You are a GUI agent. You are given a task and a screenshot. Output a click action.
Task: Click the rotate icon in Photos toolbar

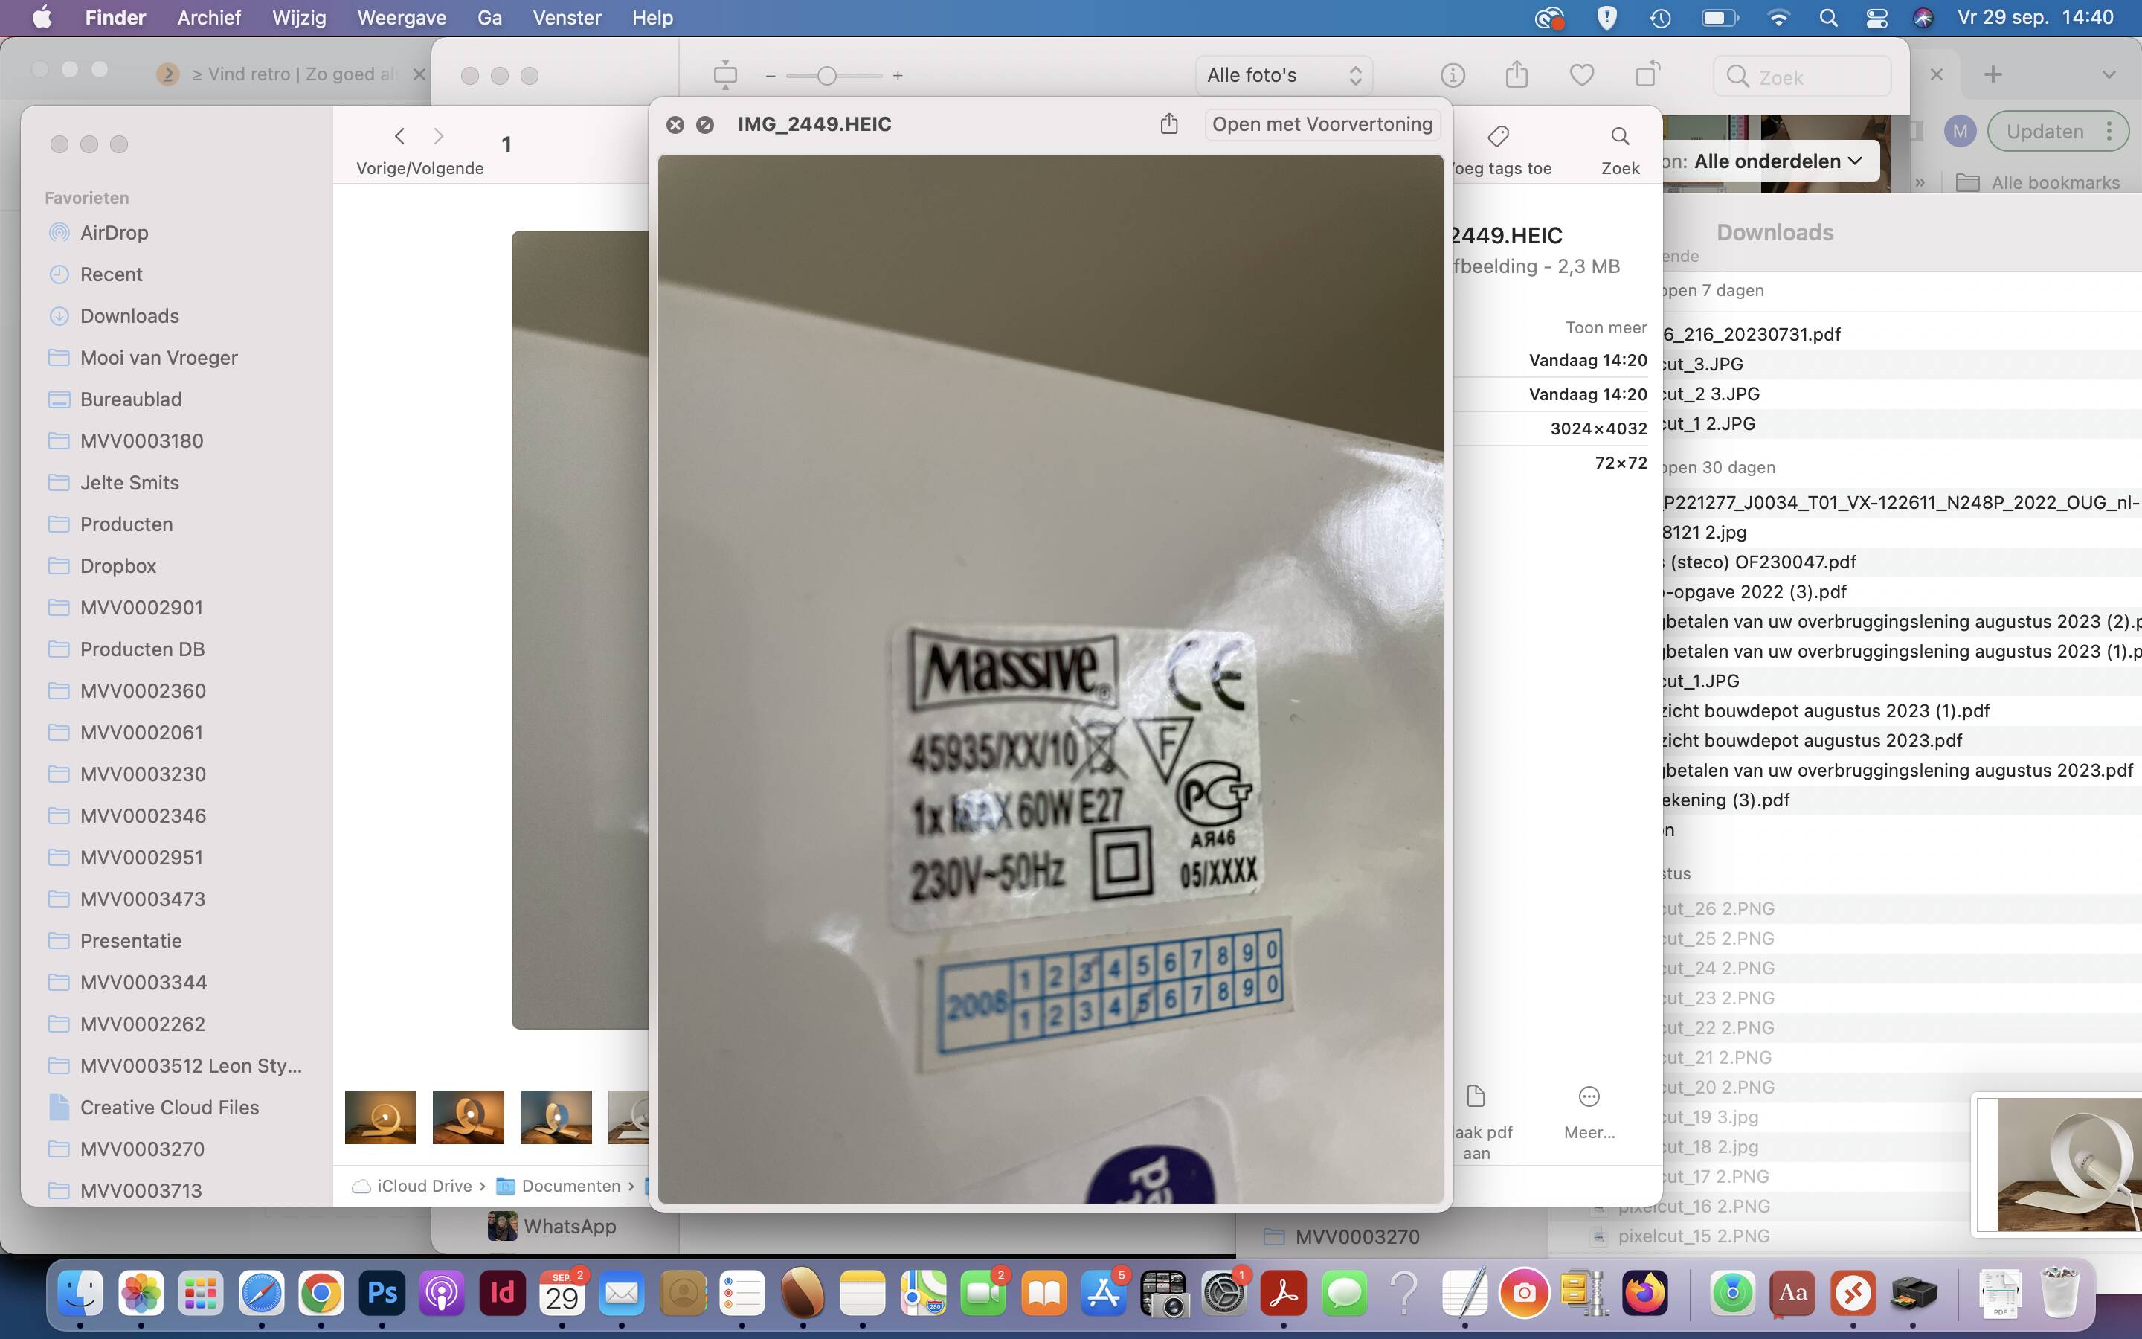[1647, 74]
